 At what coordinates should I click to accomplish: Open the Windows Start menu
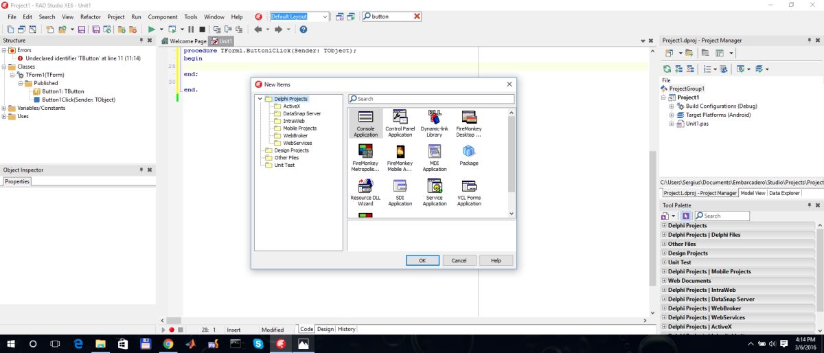11,343
